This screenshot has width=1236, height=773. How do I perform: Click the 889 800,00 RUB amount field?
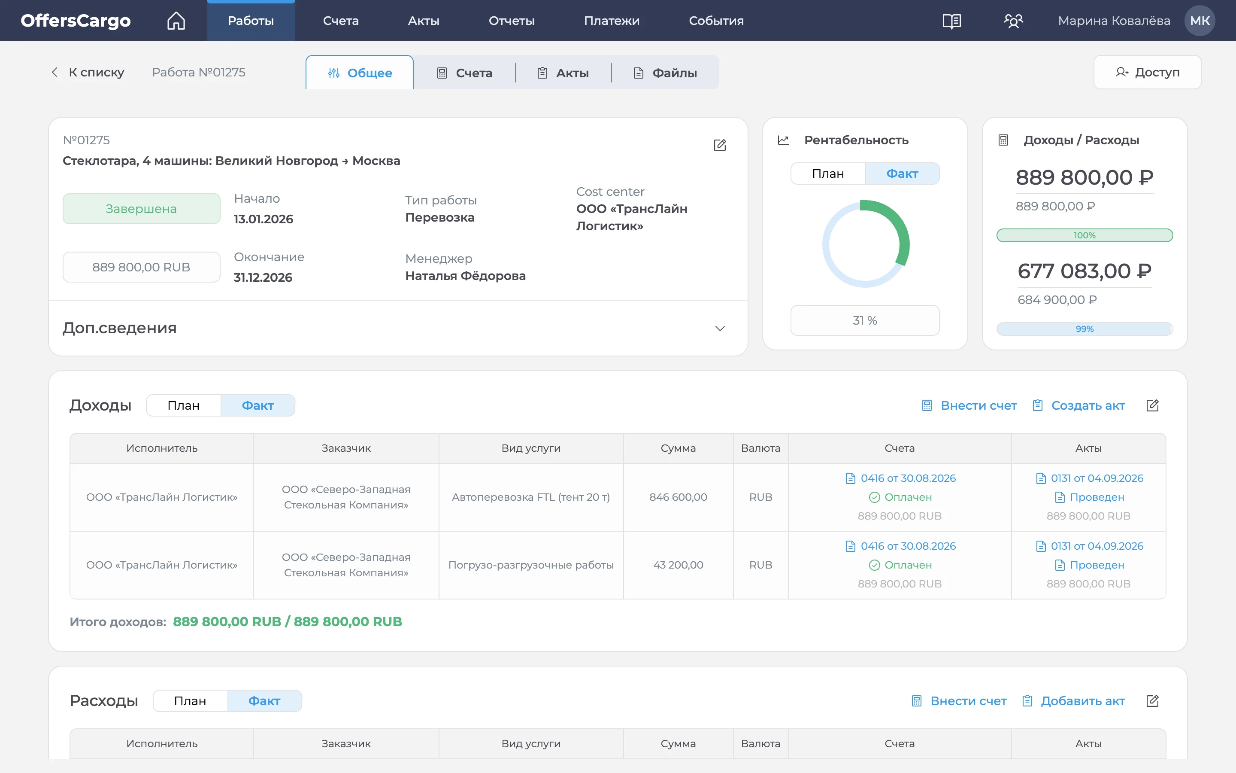tap(142, 268)
